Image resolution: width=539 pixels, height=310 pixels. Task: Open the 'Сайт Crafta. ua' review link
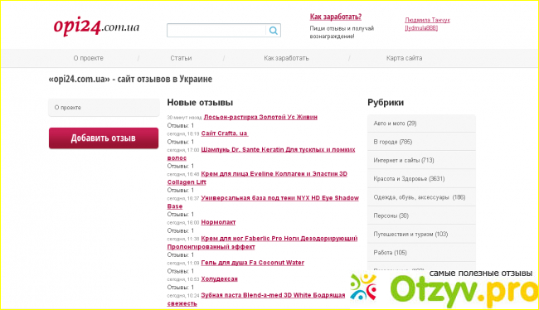pos(225,133)
